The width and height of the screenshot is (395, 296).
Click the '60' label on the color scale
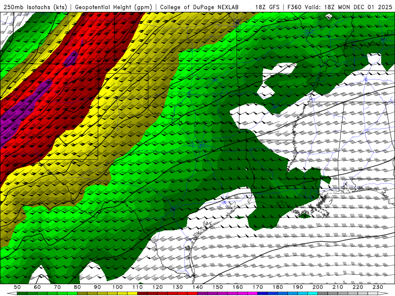point(38,287)
